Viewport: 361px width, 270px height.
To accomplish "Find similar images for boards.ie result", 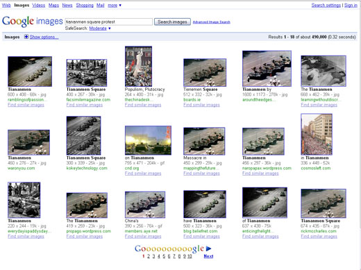I will (x=201, y=105).
